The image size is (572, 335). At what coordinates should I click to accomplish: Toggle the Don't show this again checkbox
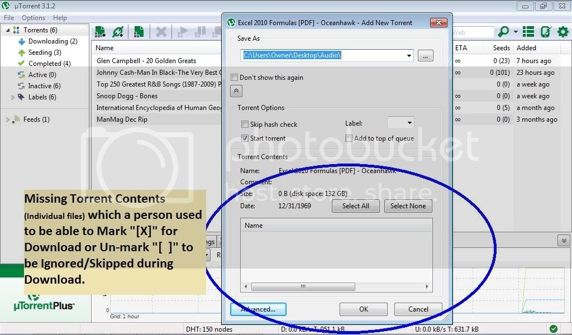tap(235, 77)
